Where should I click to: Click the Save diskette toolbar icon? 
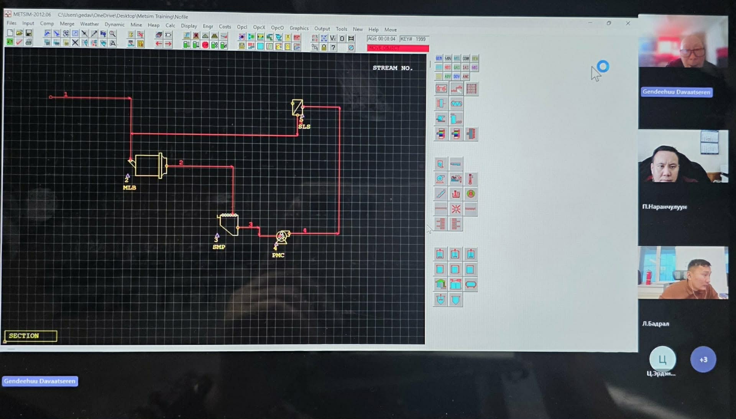coord(29,33)
